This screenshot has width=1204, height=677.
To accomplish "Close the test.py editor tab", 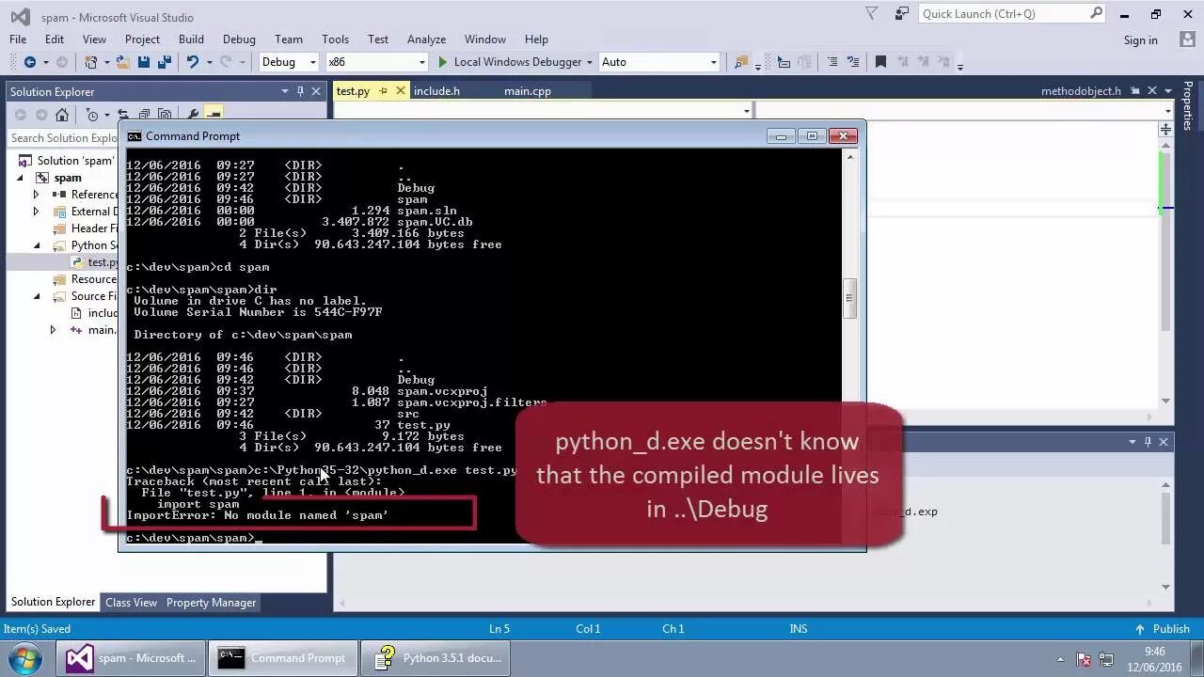I will click(x=401, y=91).
